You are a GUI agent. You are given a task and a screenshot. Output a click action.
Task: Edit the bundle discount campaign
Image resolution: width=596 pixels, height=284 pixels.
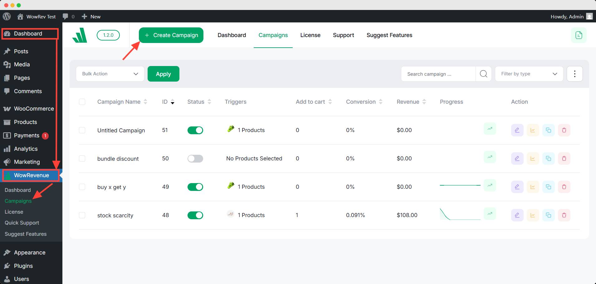[517, 159]
